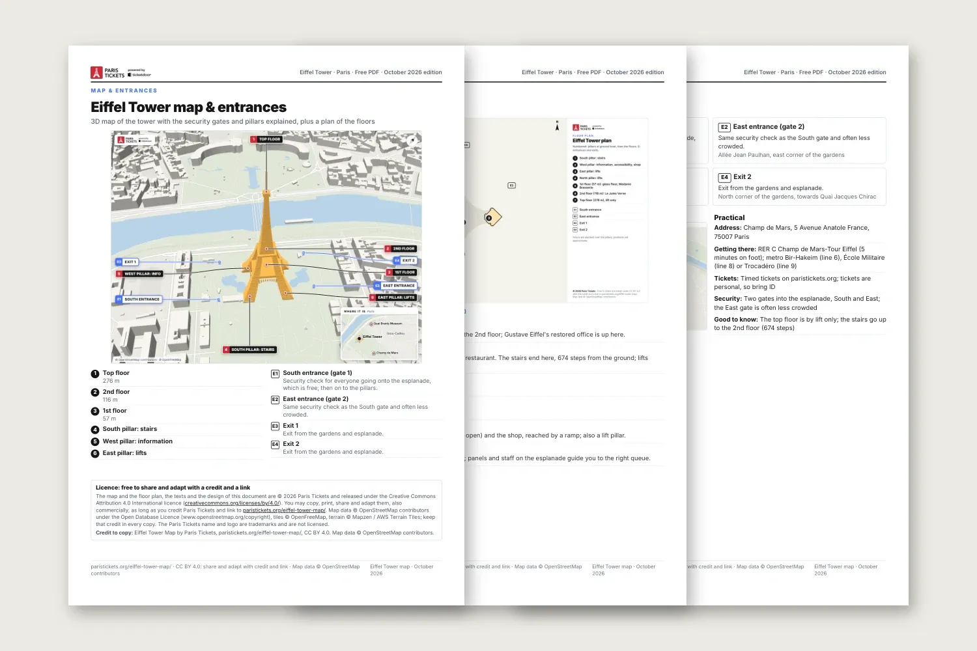Click the Practical heading on right page
The image size is (977, 651).
pos(729,218)
